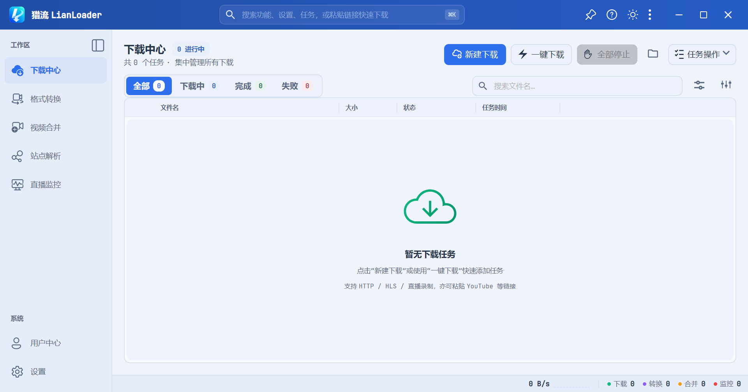
Task: Click the global search bar at top
Action: pyautogui.click(x=342, y=15)
